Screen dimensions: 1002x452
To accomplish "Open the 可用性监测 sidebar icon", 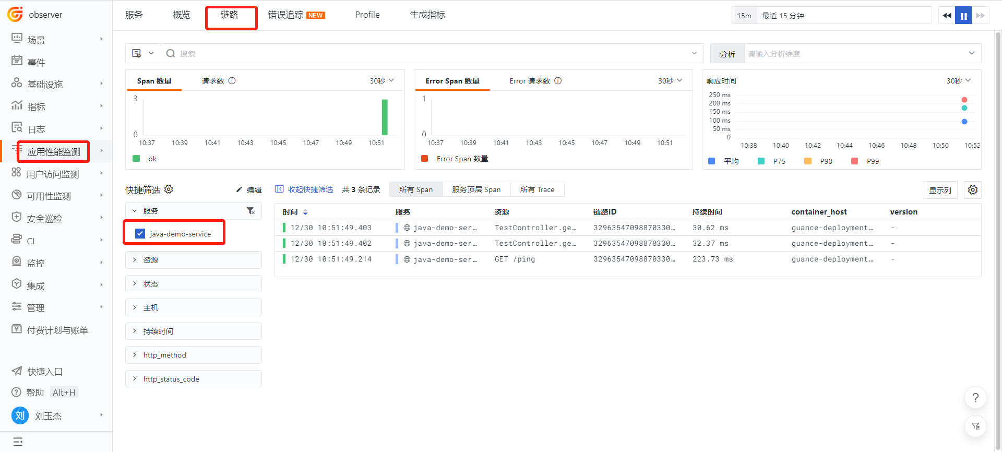I will 17,195.
